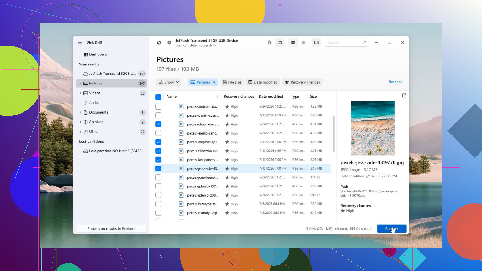The height and width of the screenshot is (271, 482).
Task: Expand the Documents tree chevron
Action: pyautogui.click(x=80, y=112)
